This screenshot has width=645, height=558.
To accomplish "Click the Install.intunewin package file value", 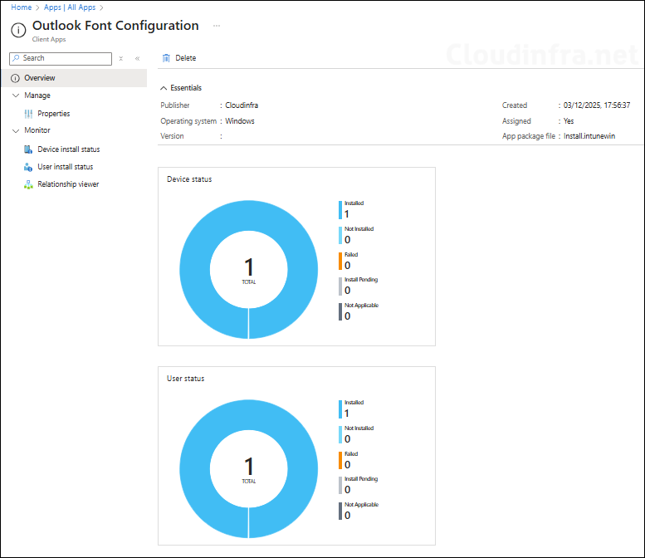I will coord(589,136).
